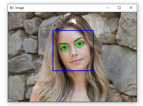Click the bottom edge of the blue face box

click(x=73, y=71)
